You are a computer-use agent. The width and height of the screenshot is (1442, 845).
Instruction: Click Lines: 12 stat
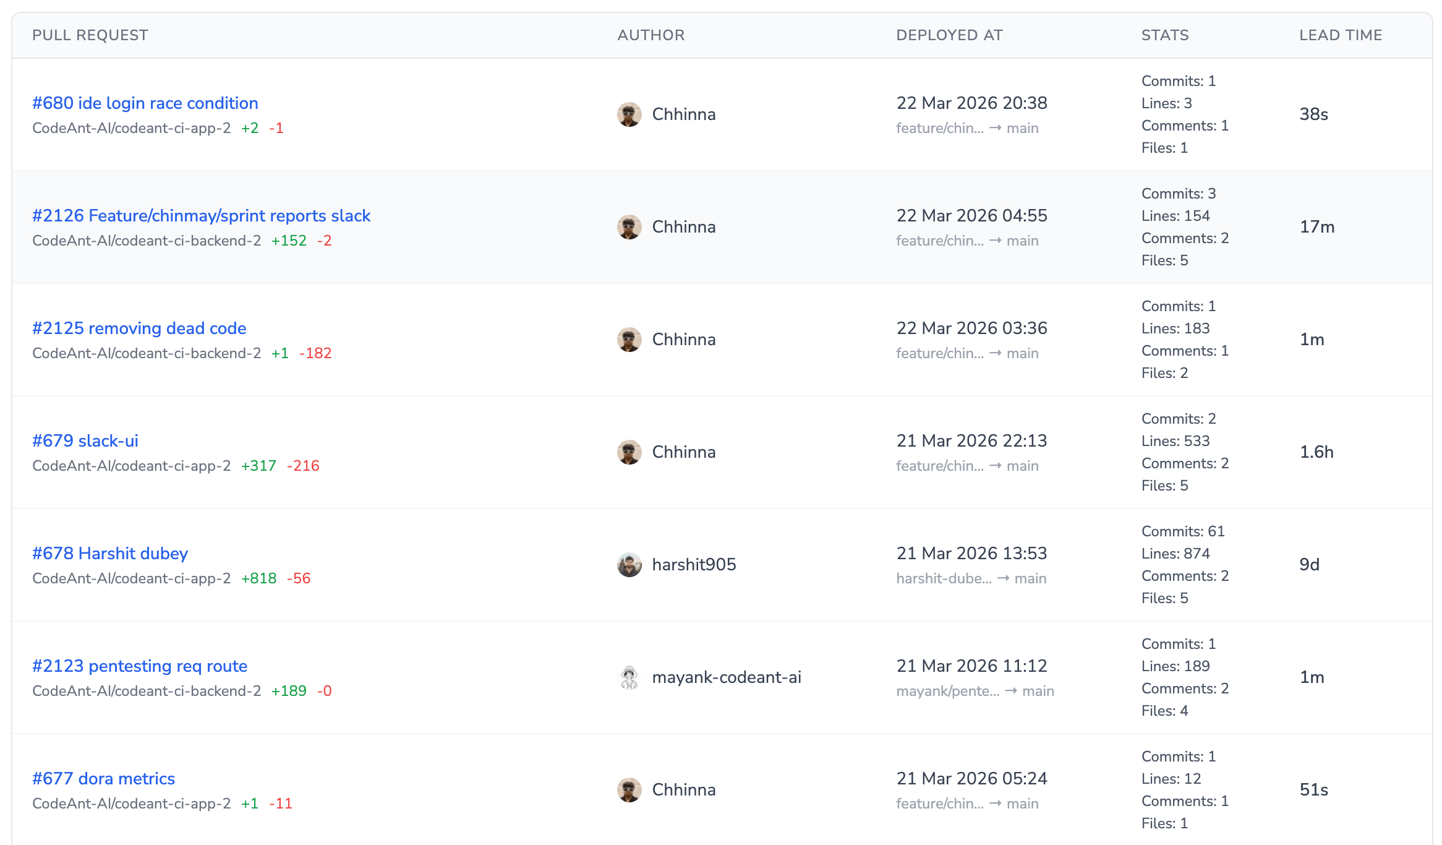[x=1171, y=779]
